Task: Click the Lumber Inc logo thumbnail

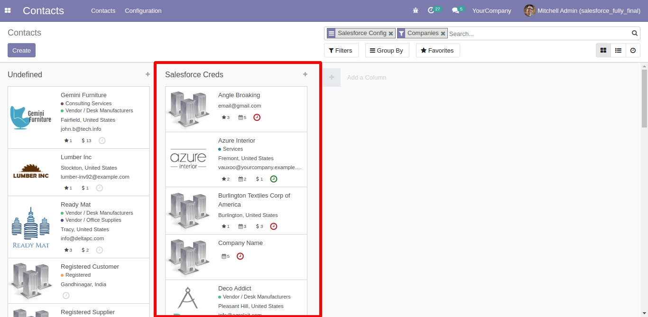Action: pos(31,172)
